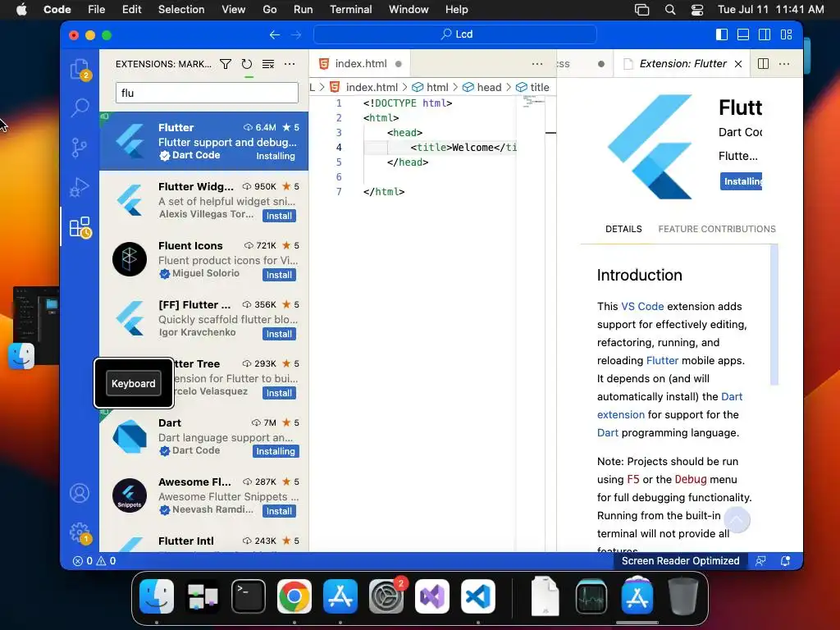The height and width of the screenshot is (630, 840).
Task: Click the Installing button in Flutter details
Action: (742, 181)
